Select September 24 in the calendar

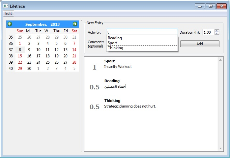39,62
